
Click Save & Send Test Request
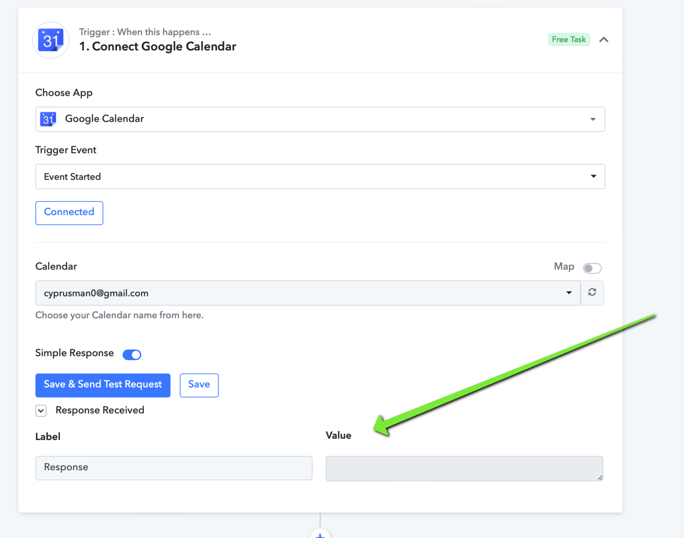click(103, 385)
